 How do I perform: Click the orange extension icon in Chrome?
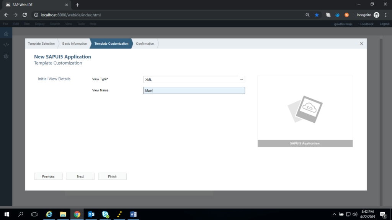coord(346,15)
